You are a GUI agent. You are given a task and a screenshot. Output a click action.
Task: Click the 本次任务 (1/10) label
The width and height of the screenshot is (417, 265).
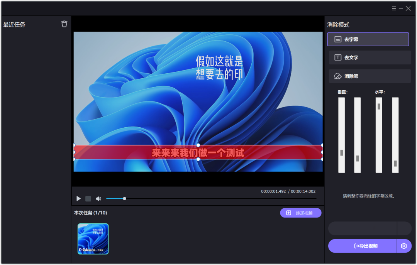(x=90, y=213)
